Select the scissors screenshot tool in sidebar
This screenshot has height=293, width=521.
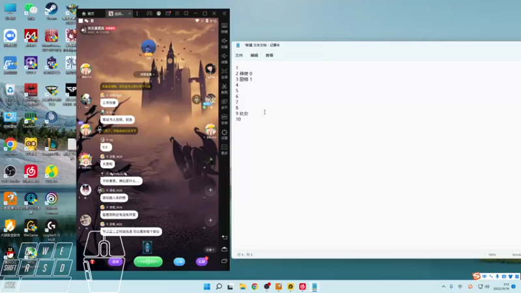[224, 89]
